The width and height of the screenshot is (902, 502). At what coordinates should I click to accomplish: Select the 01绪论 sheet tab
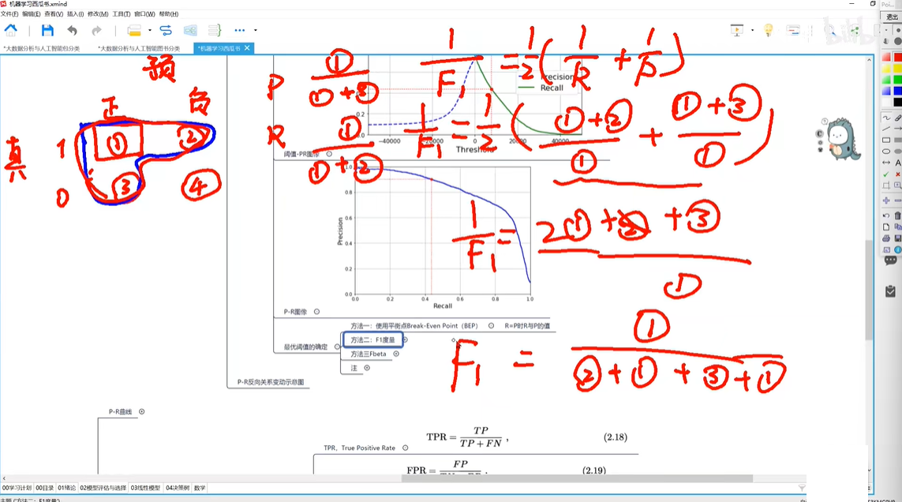pos(67,488)
